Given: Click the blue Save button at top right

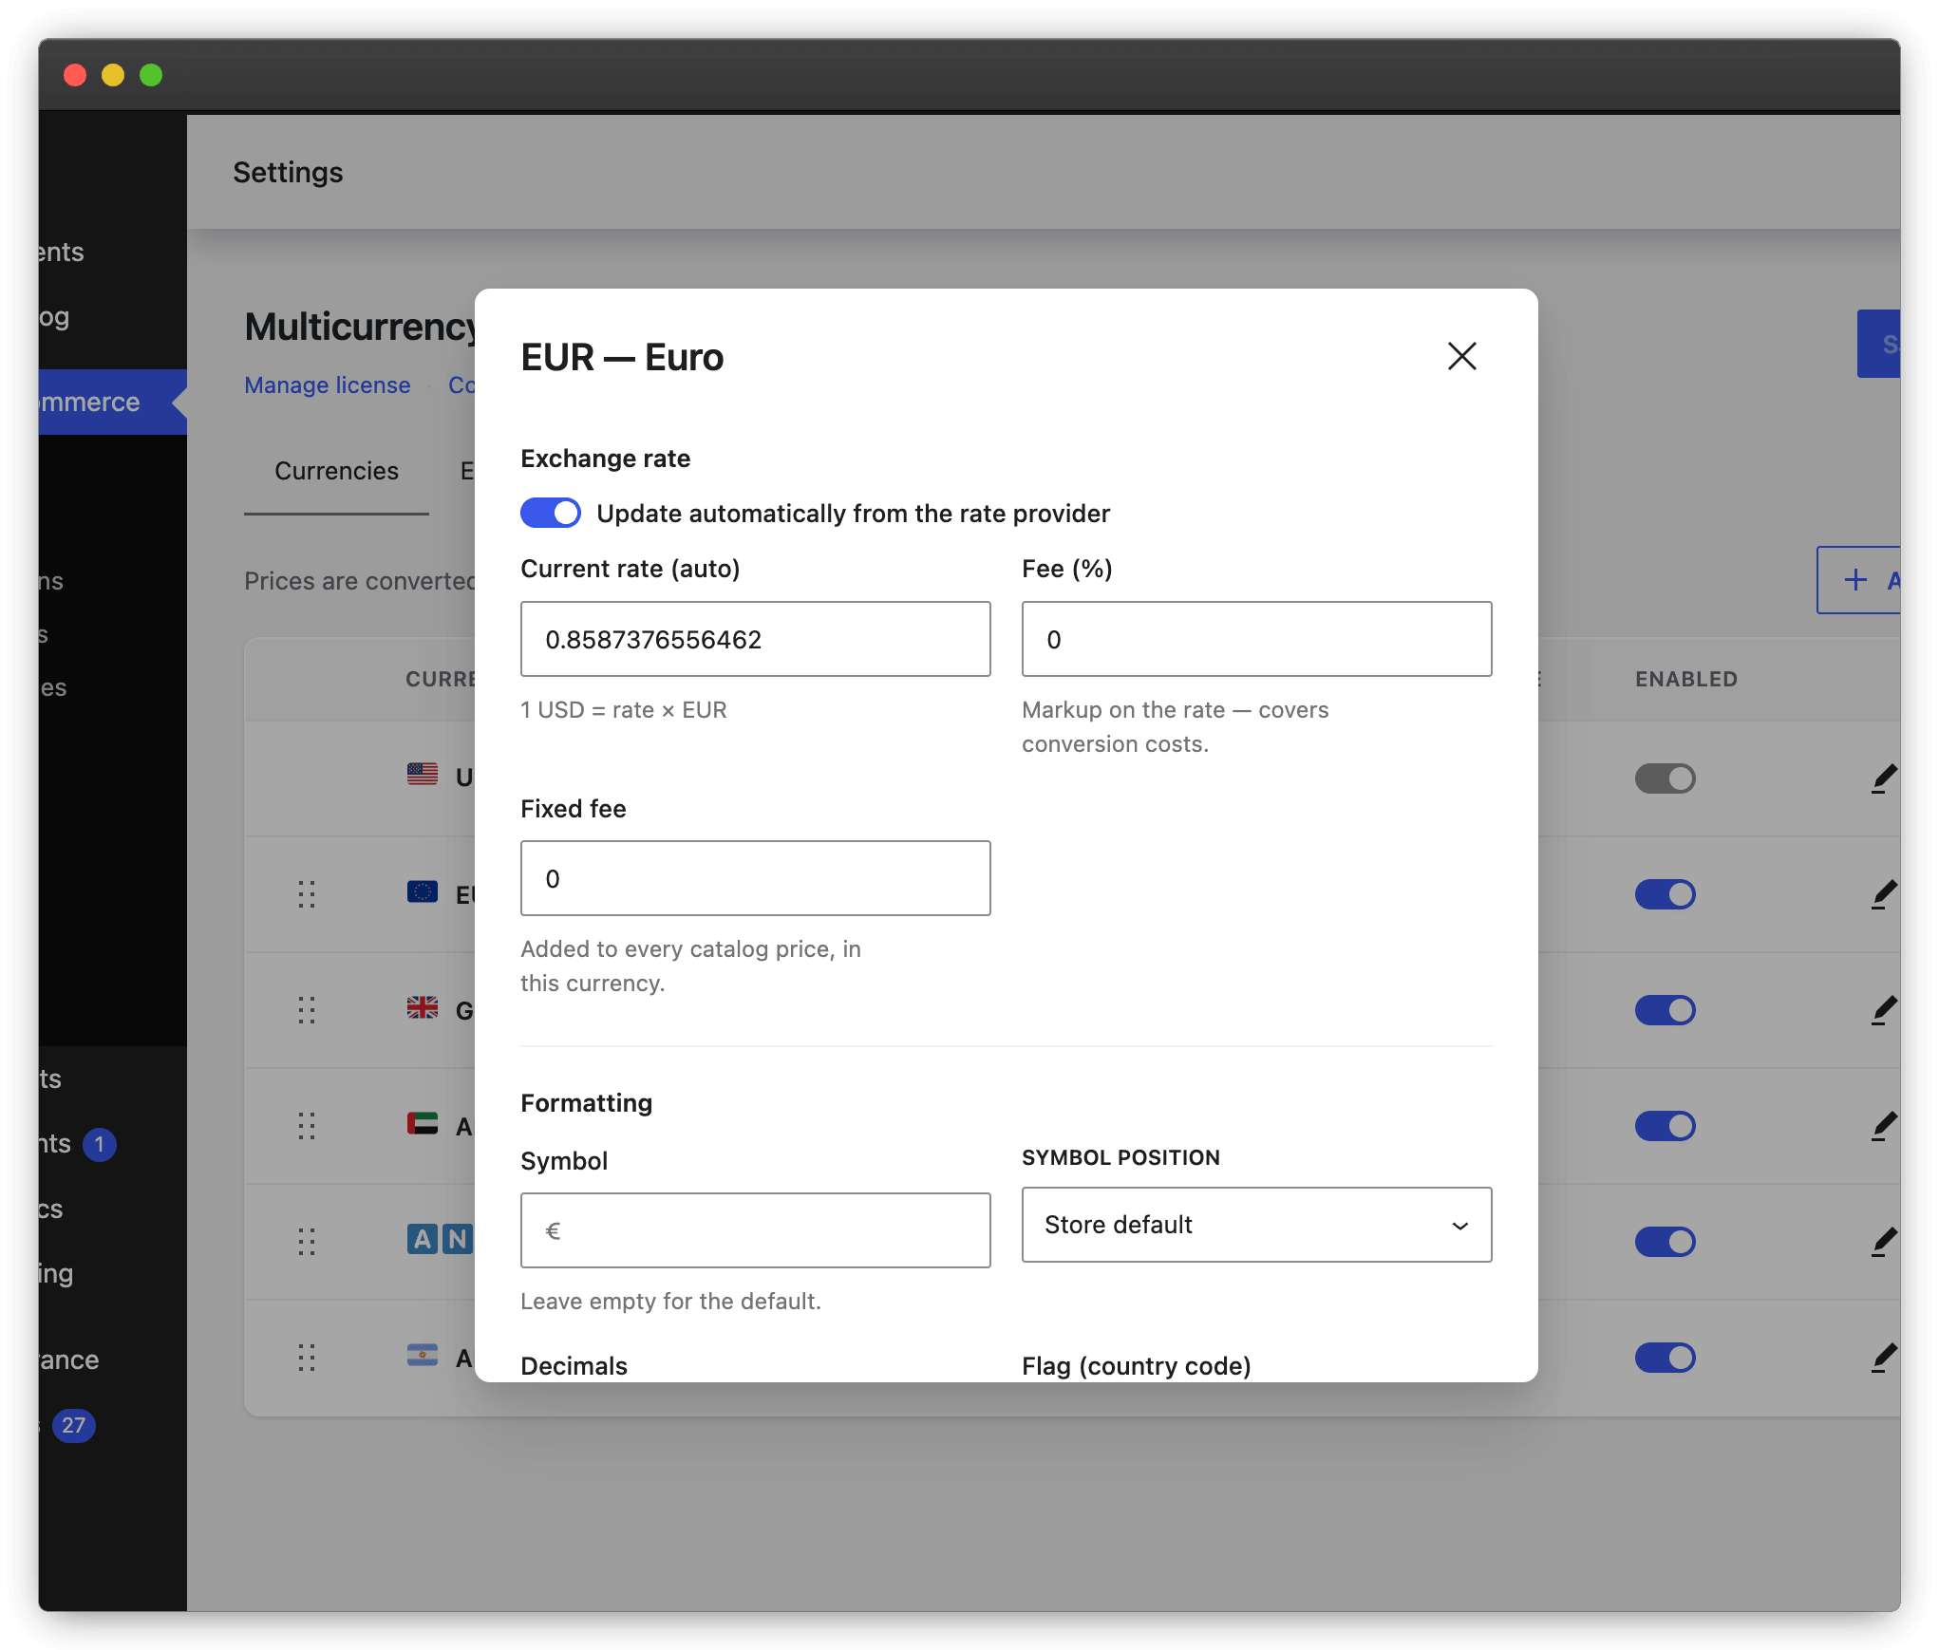Looking at the screenshot, I should point(1879,344).
